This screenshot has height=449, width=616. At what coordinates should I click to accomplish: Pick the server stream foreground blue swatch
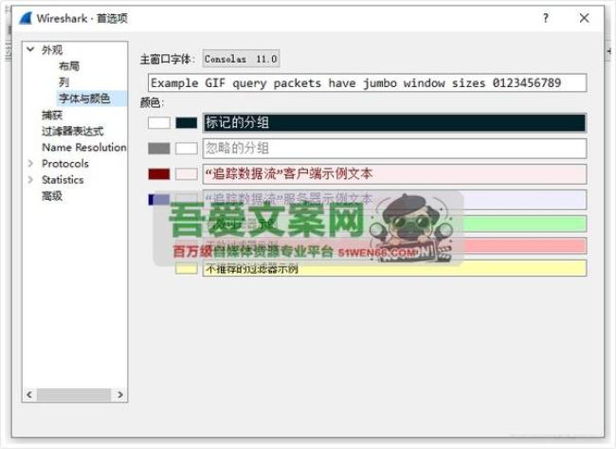159,200
